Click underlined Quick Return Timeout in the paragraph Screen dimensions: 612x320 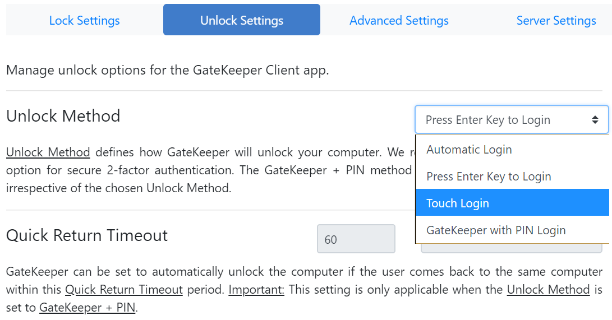click(x=124, y=290)
